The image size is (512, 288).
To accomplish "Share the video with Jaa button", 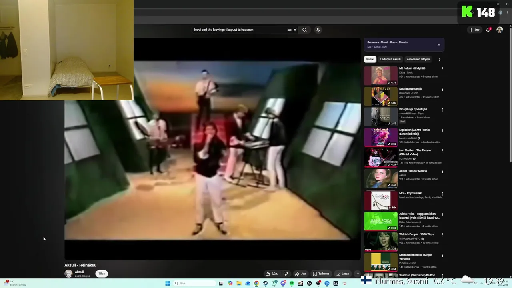I will [300, 274].
